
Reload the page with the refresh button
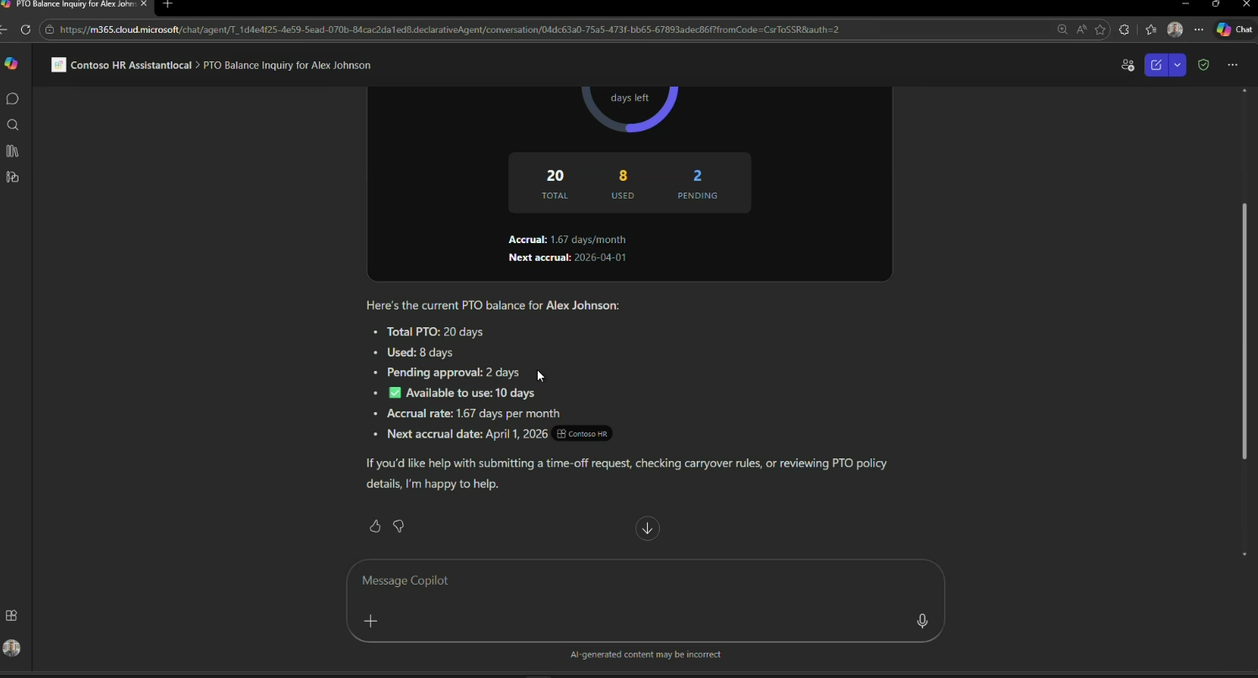click(26, 29)
